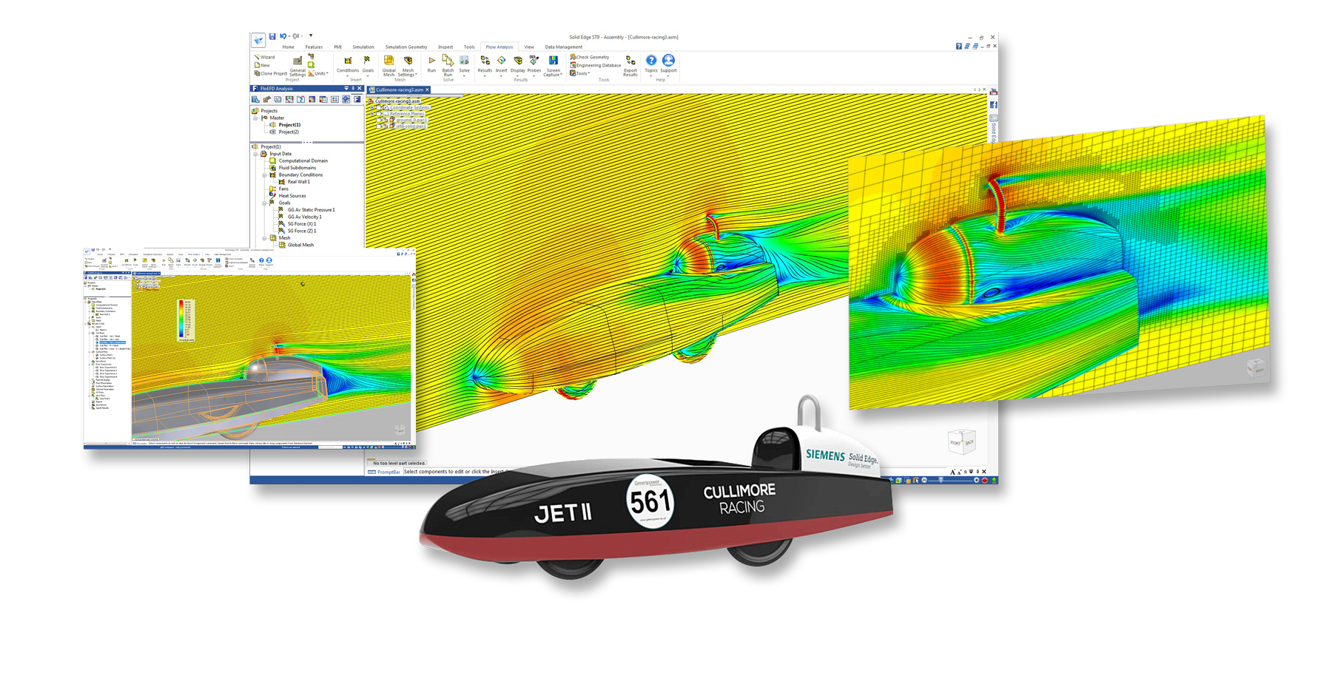This screenshot has width=1332, height=684.
Task: Expand the Coordinate Systems node
Action: point(372,107)
